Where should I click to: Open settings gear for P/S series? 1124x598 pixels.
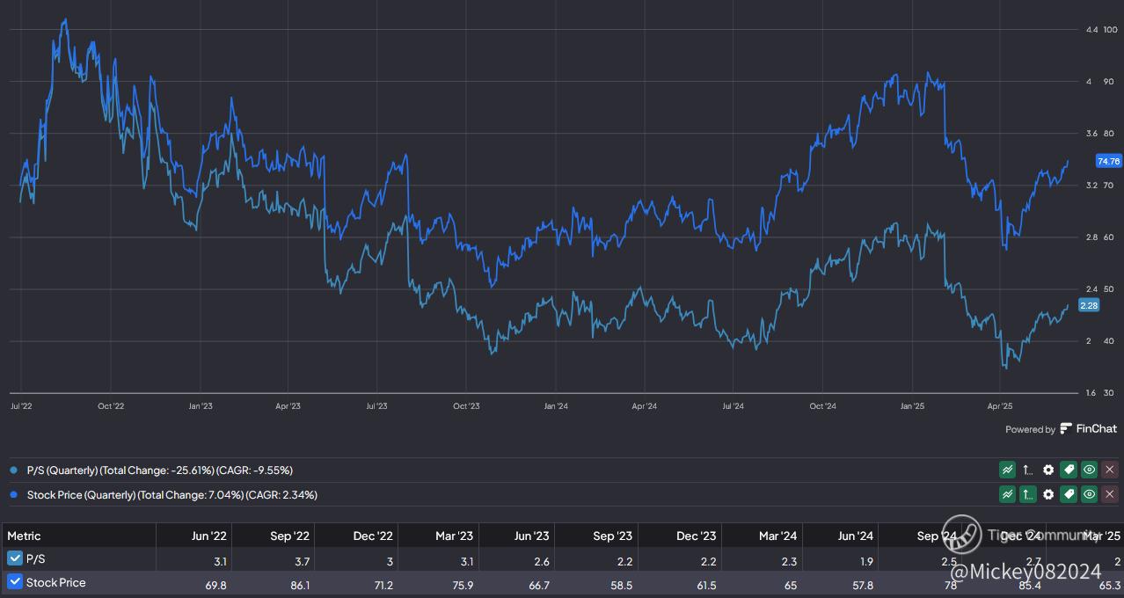[1048, 470]
